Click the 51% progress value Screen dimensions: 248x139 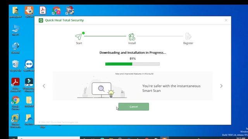(133, 59)
